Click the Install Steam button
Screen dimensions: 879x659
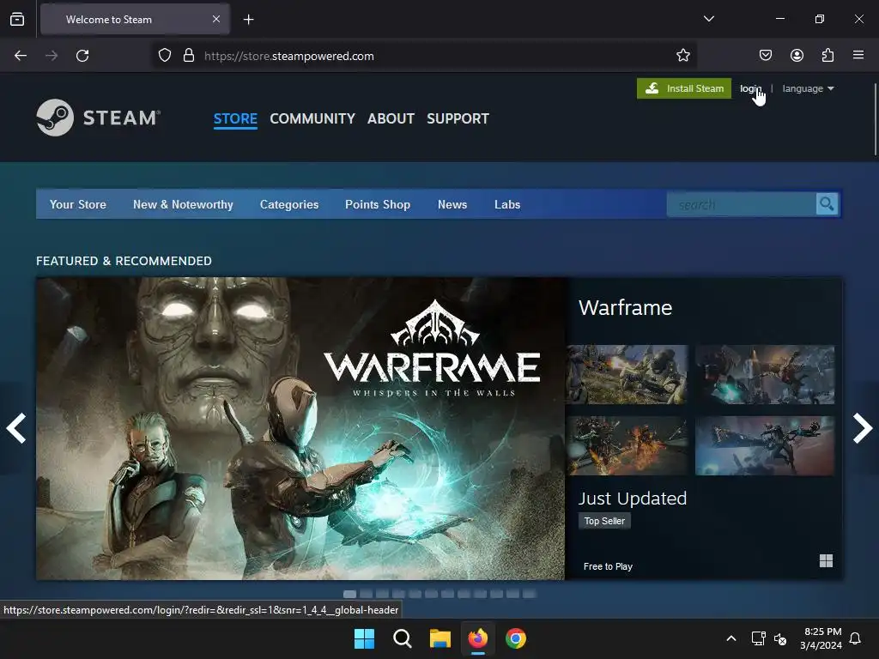[684, 88]
